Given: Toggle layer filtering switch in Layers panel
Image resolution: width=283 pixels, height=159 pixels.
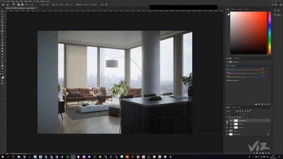Looking at the screenshot, I should click(251, 111).
